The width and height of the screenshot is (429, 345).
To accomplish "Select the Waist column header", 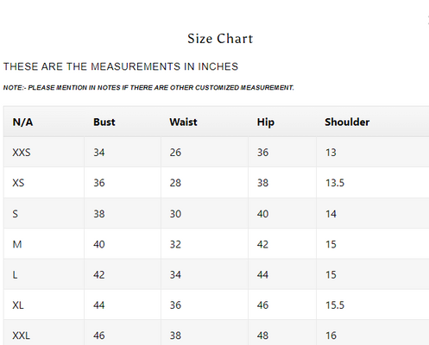I will pos(183,122).
